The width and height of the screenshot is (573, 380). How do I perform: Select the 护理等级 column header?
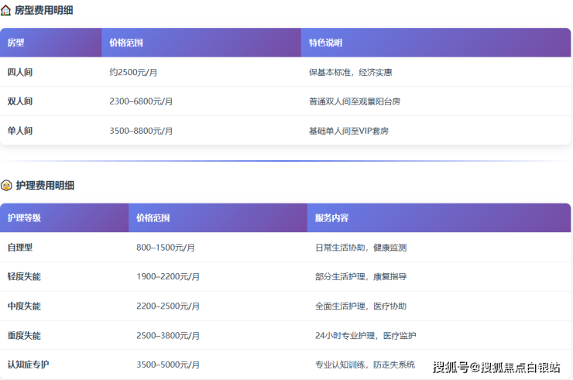(x=24, y=218)
